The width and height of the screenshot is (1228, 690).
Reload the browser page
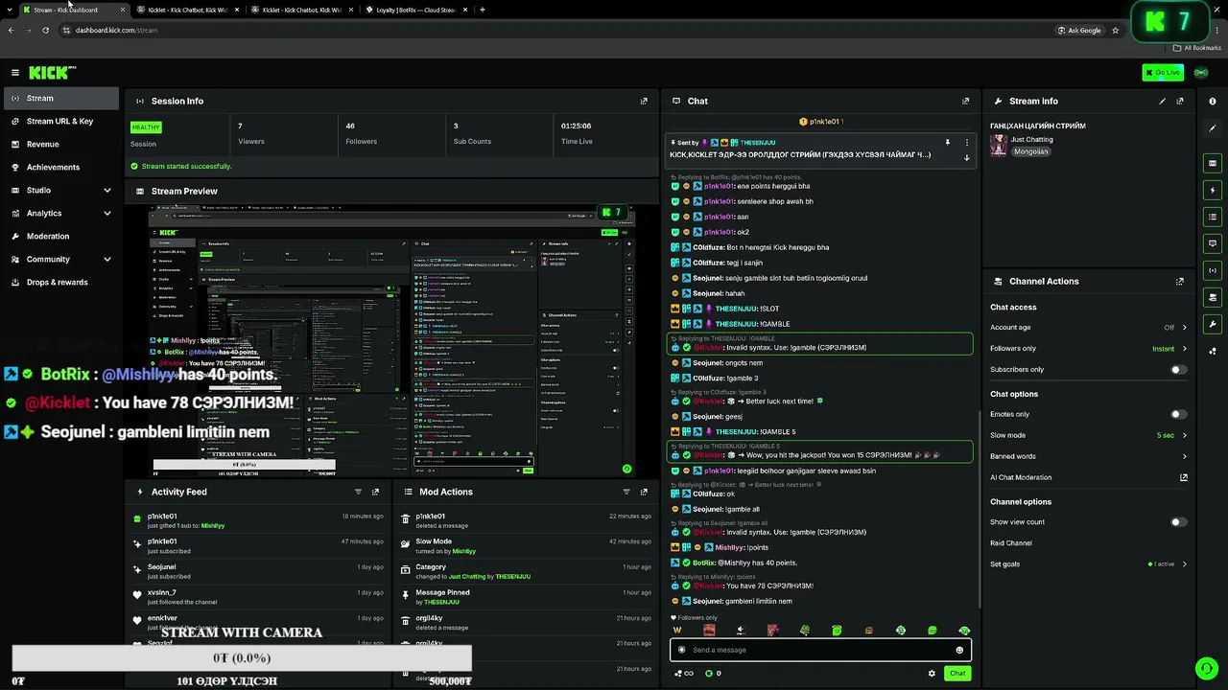point(45,30)
